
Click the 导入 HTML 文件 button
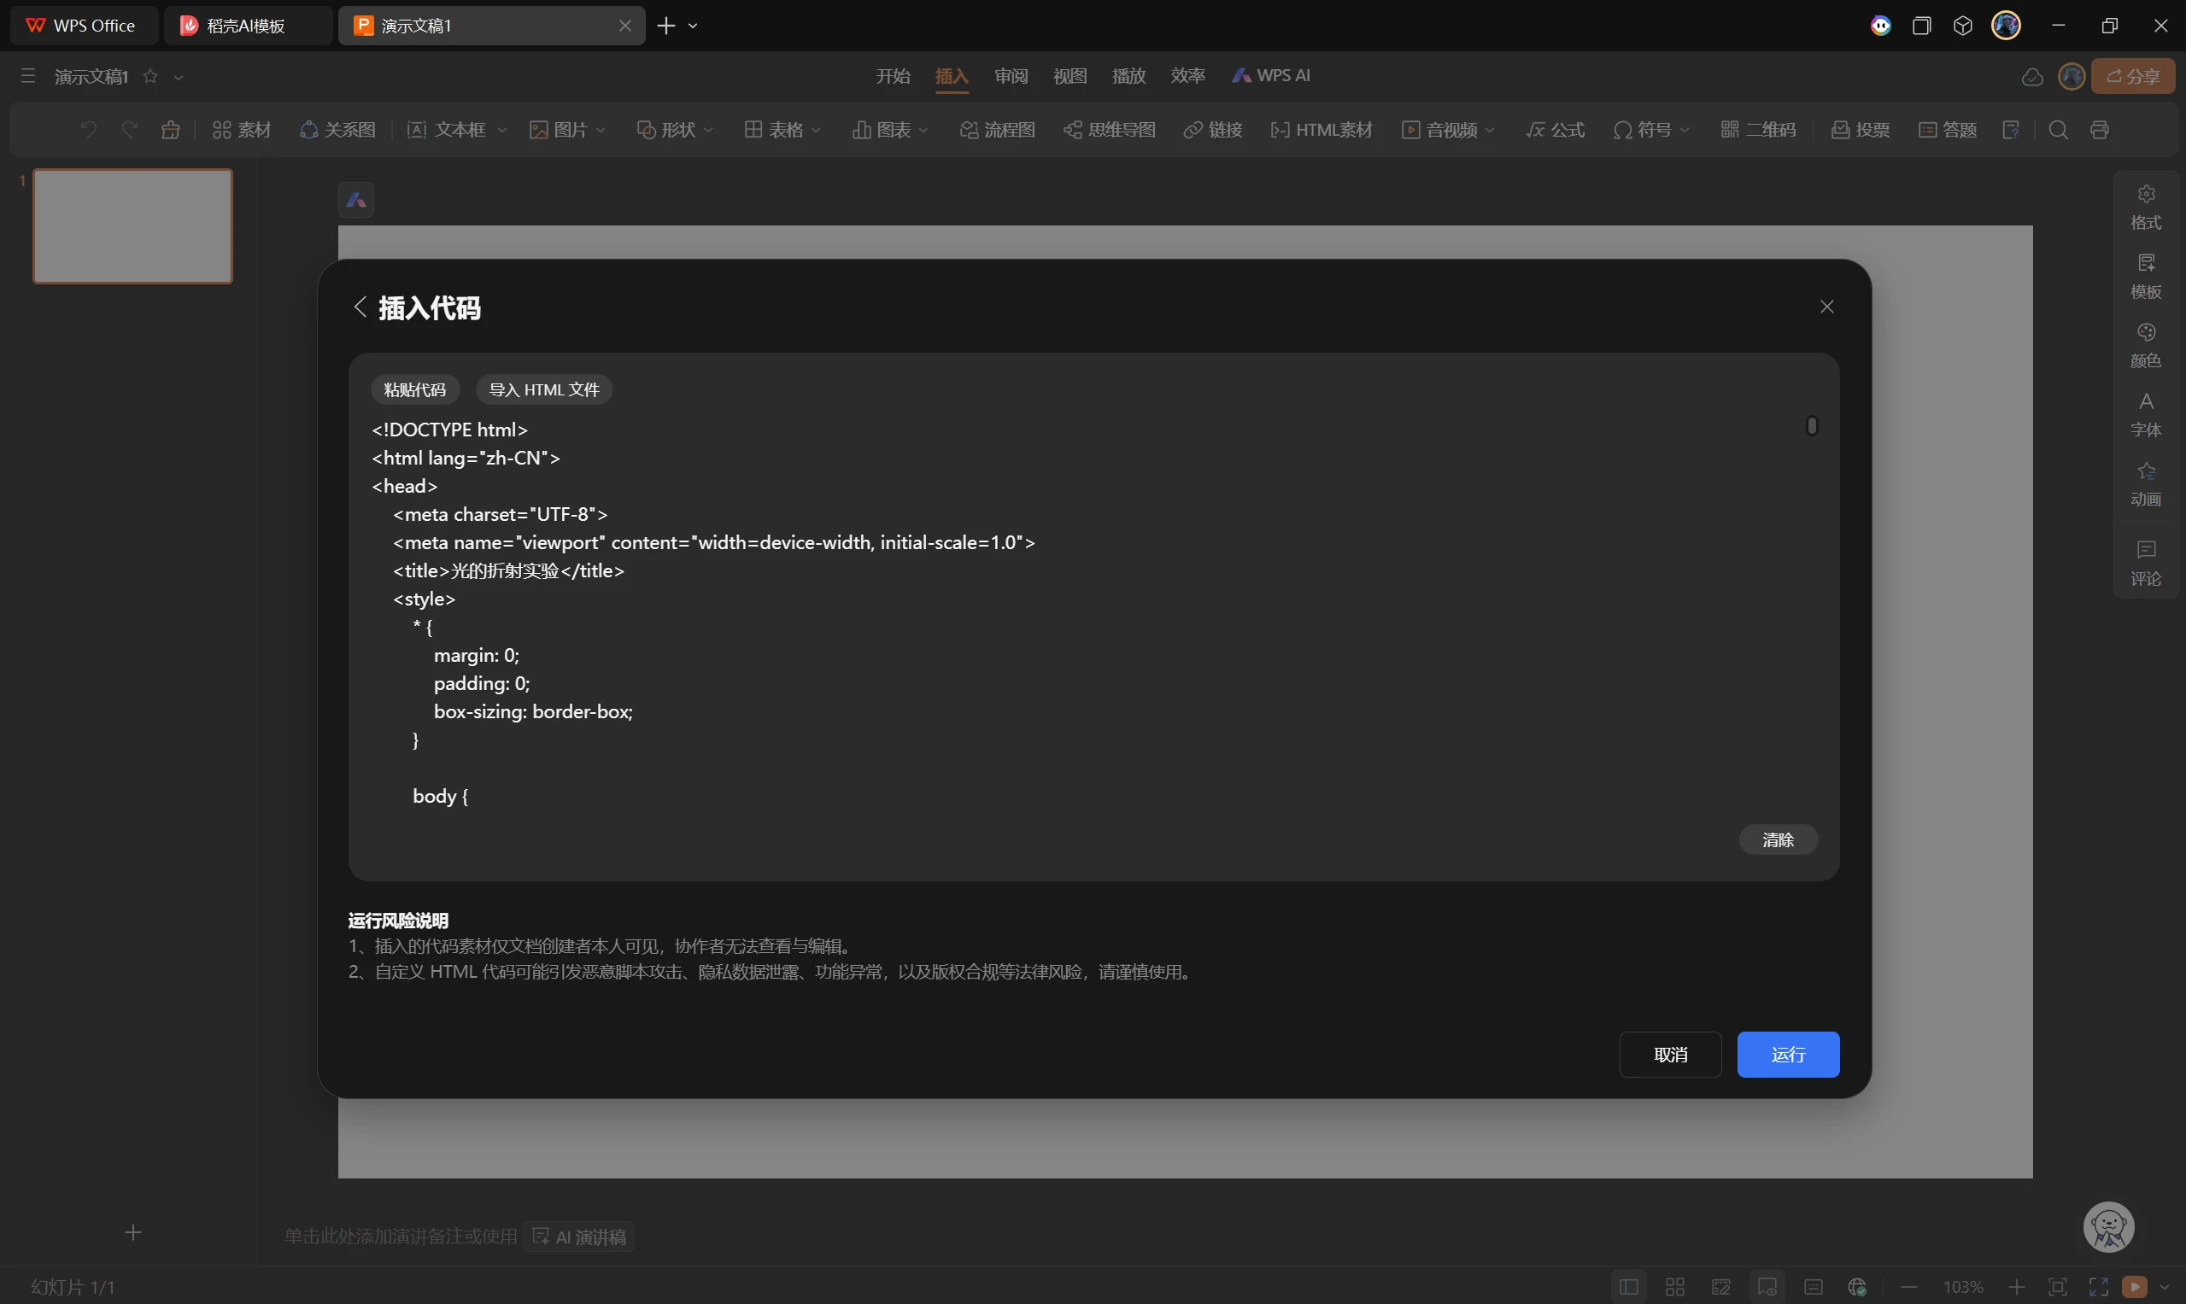click(543, 389)
